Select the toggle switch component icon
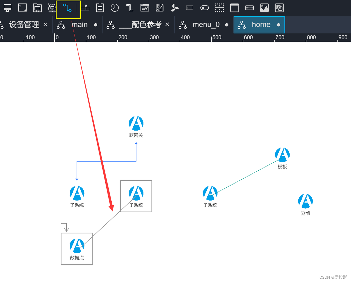Viewport: 351px width, 282px height. [x=205, y=8]
